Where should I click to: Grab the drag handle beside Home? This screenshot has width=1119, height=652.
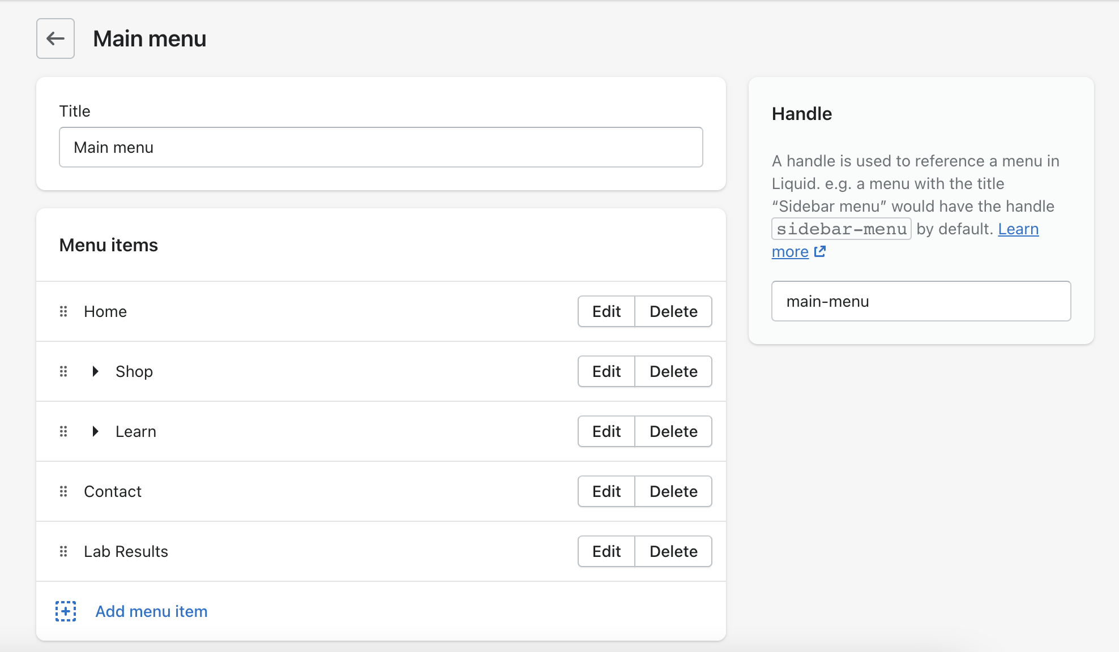pyautogui.click(x=63, y=311)
